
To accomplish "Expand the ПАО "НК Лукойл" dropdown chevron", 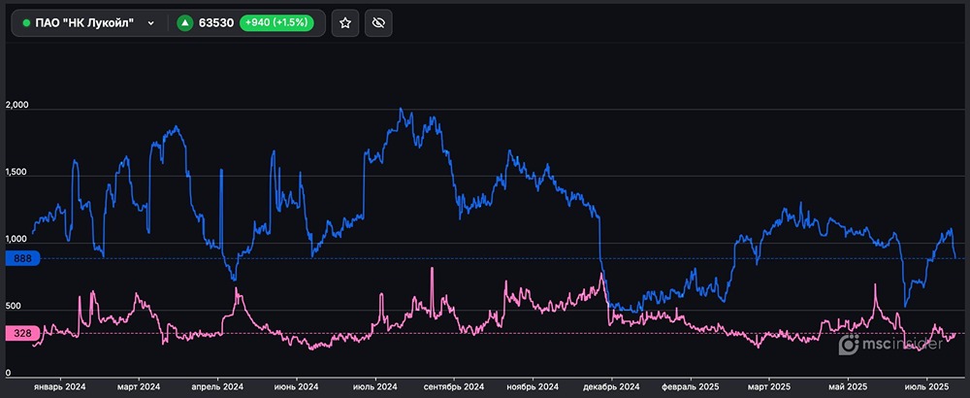I will click(150, 22).
